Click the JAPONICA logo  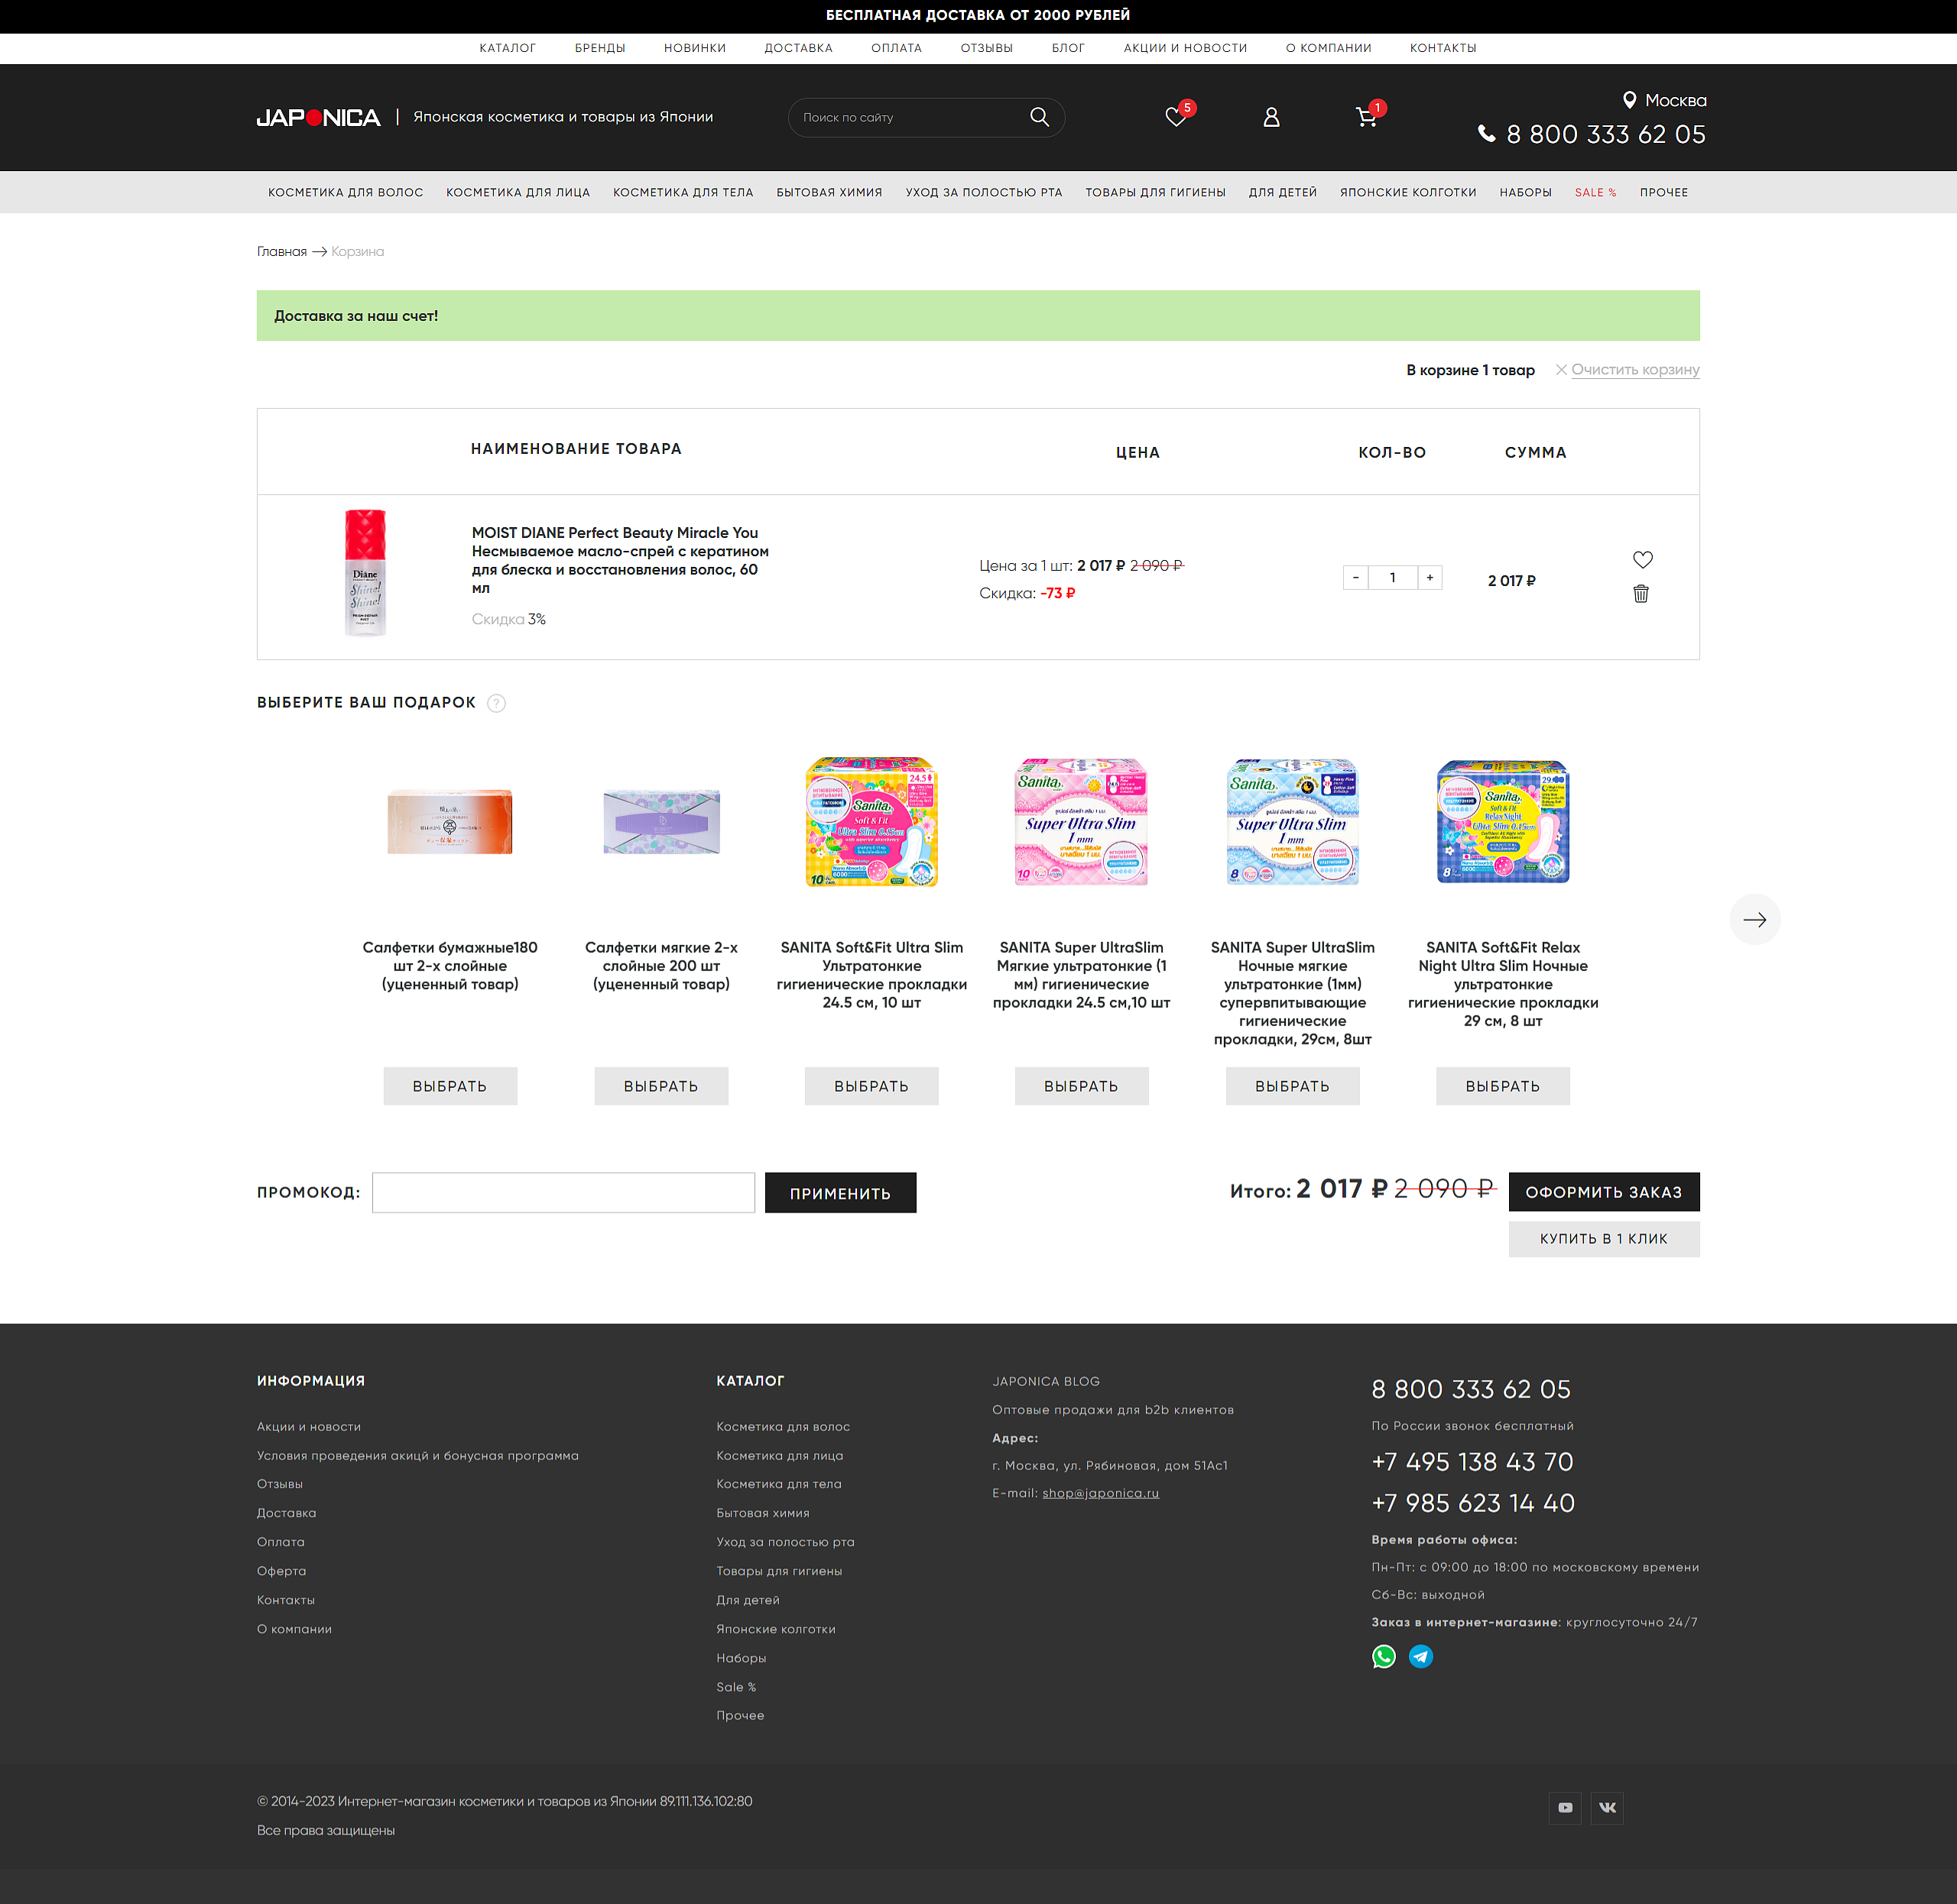pyautogui.click(x=318, y=118)
